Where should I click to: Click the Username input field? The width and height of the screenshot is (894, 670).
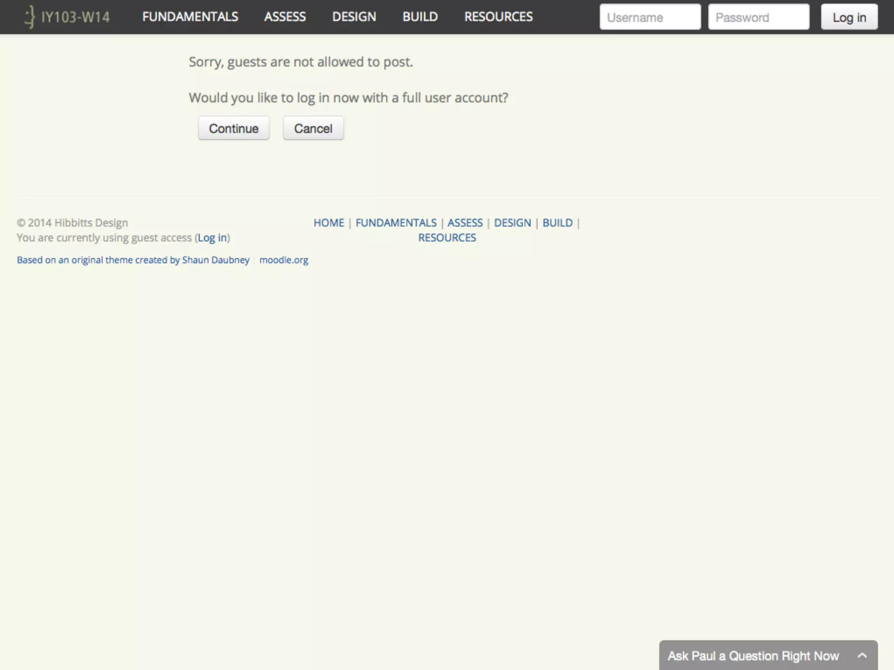650,17
